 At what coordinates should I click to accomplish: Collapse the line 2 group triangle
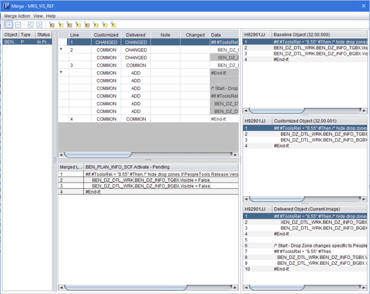click(61, 49)
